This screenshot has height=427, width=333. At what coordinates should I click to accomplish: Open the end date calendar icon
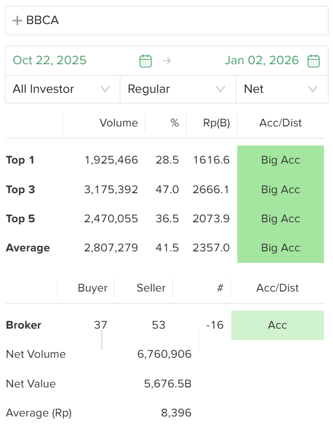[313, 61]
